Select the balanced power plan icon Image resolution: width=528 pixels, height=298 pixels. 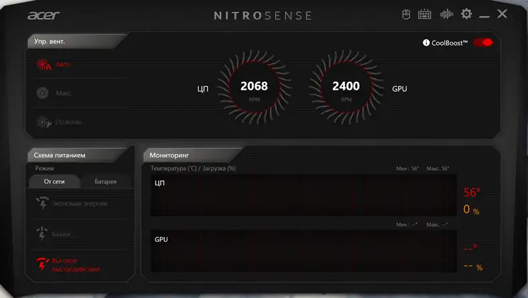[42, 233]
